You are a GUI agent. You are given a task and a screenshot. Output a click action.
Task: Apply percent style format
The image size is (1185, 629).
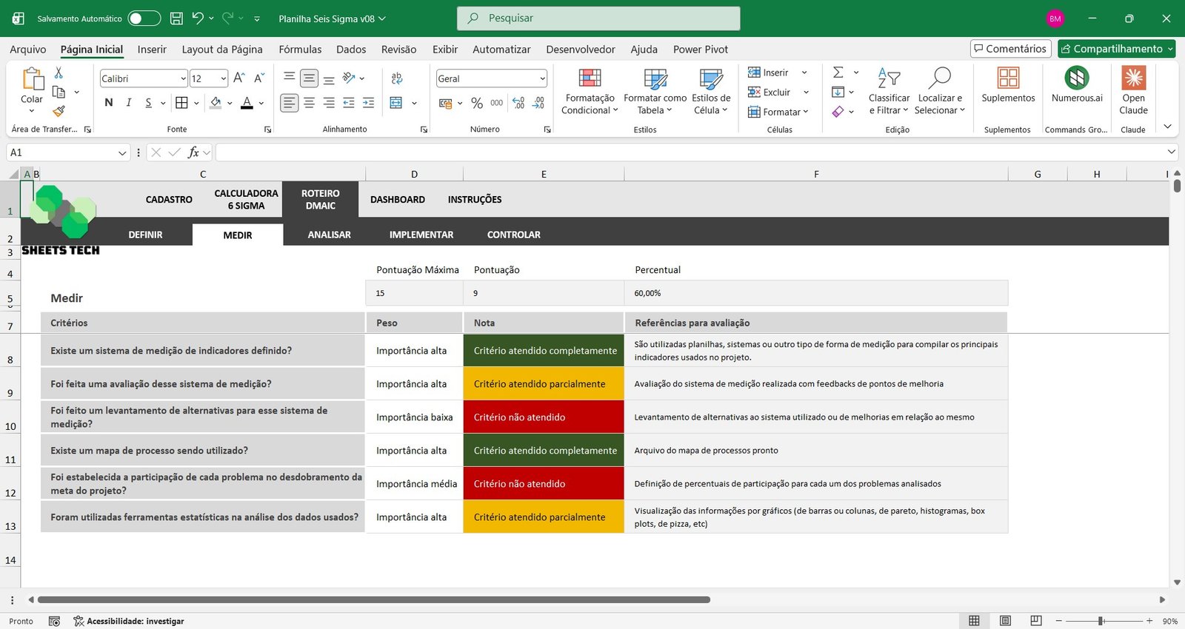tap(477, 103)
